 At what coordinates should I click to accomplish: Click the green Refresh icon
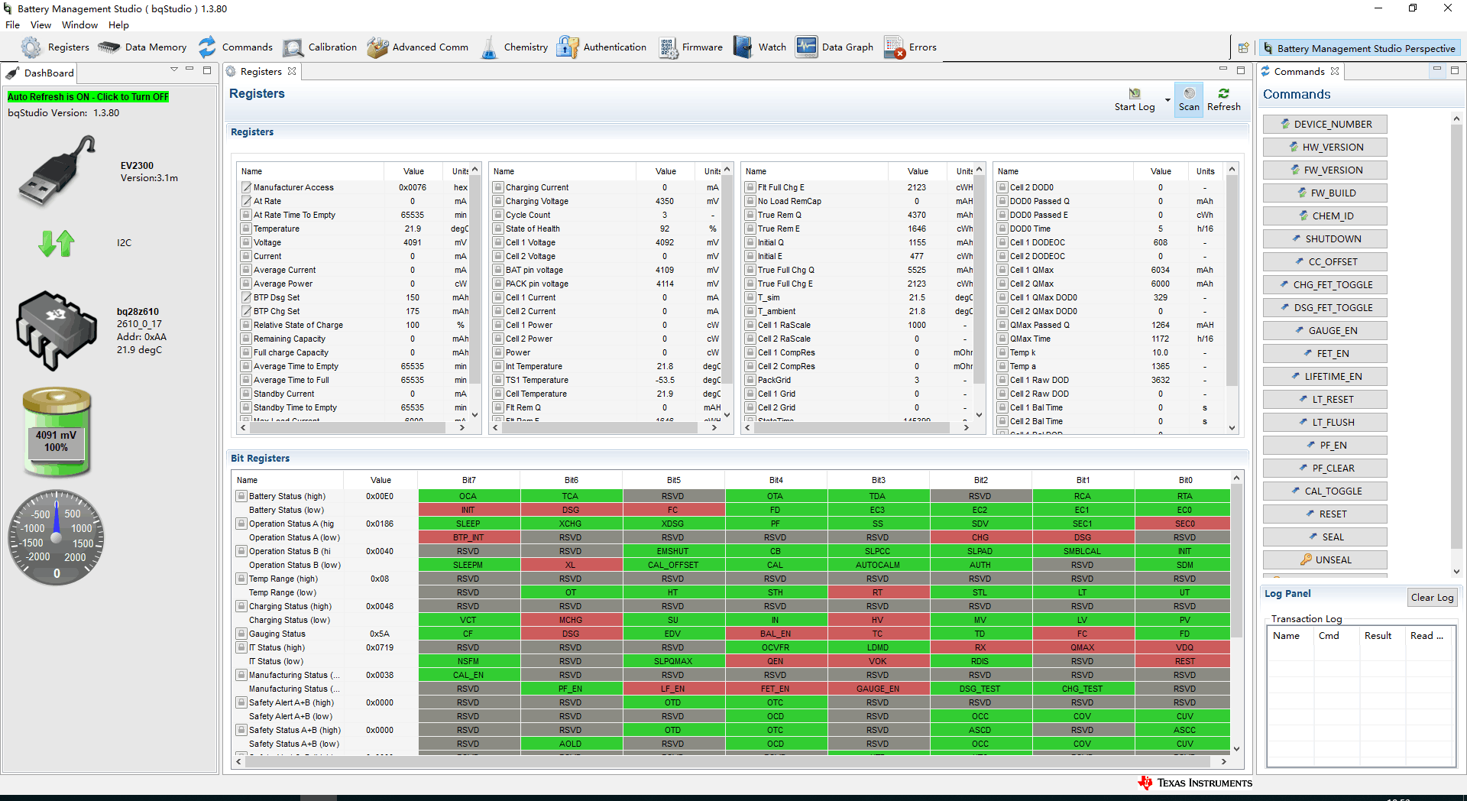point(1223,93)
